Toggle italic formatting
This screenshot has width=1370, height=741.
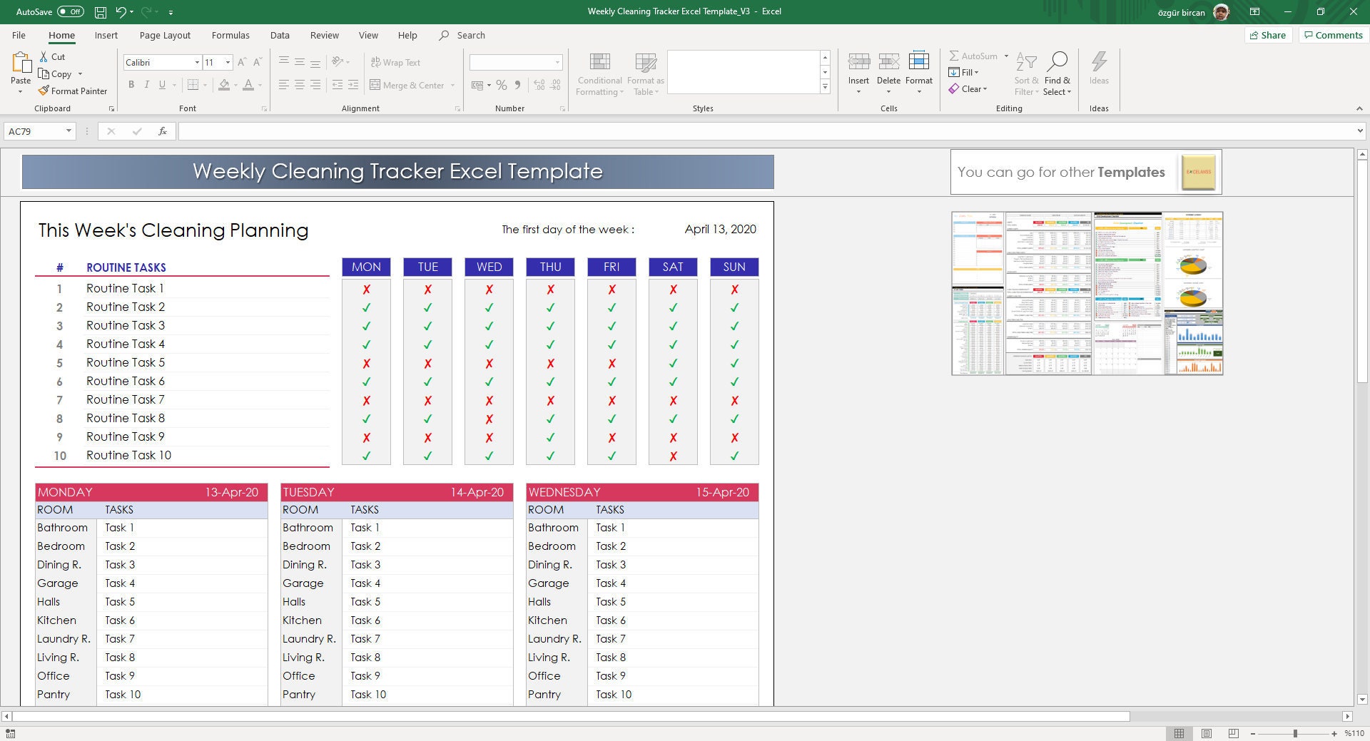pos(146,84)
